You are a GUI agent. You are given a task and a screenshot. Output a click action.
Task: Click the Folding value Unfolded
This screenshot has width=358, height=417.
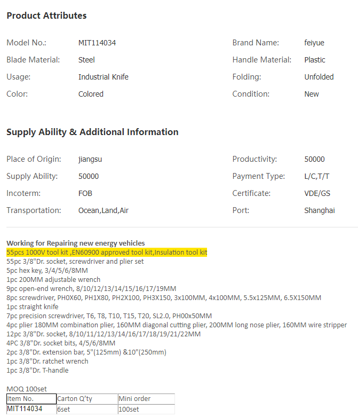point(319,77)
